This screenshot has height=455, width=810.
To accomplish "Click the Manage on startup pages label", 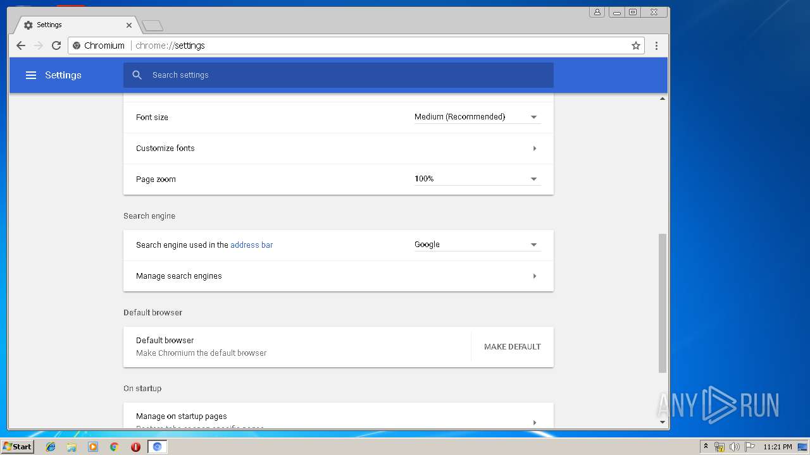I will coord(182,416).
